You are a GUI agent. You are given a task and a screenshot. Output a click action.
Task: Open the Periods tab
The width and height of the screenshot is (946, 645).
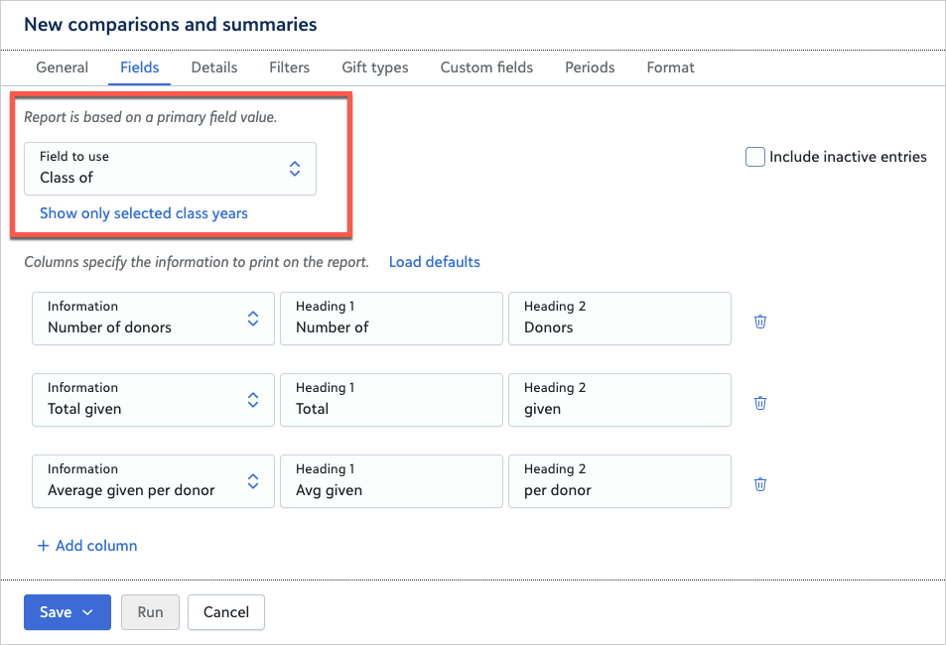(x=590, y=67)
